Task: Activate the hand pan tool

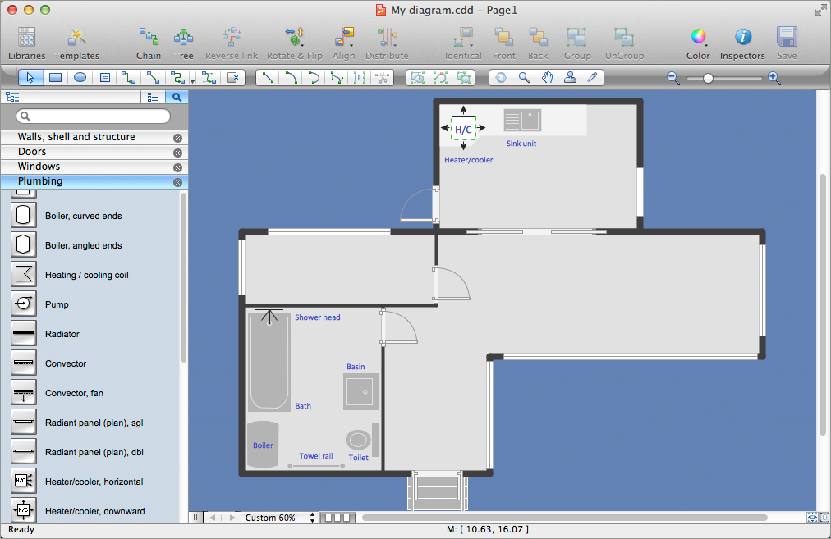Action: click(548, 78)
